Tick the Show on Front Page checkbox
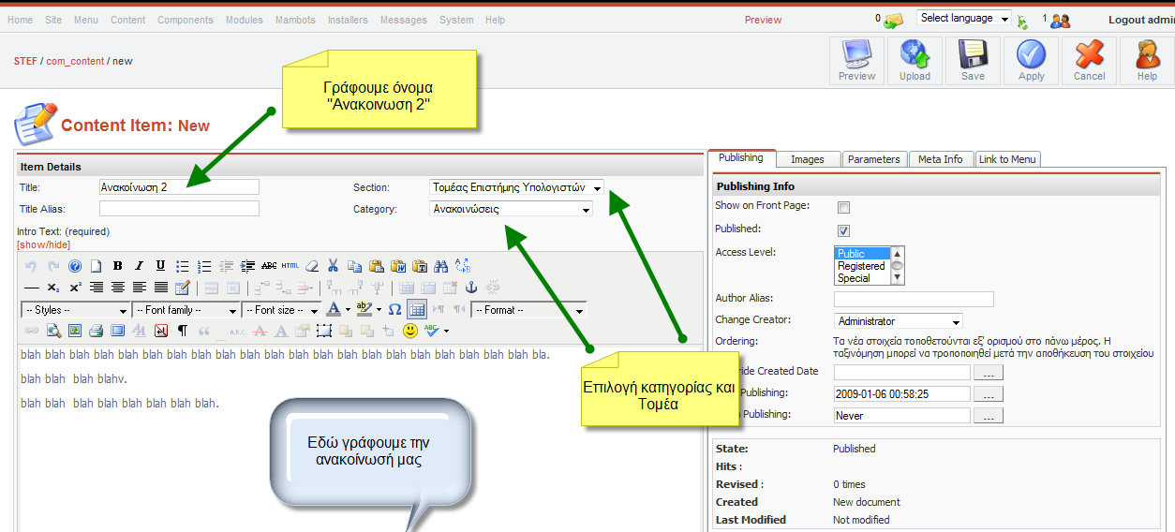This screenshot has height=532, width=1175. 843,207
